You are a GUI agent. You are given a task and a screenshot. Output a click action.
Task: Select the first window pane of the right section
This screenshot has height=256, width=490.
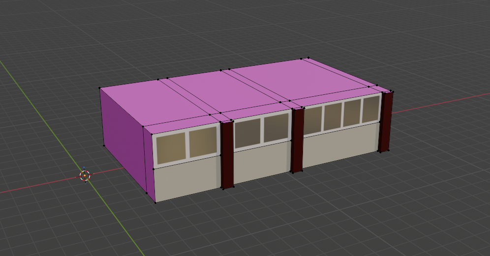[313, 120]
